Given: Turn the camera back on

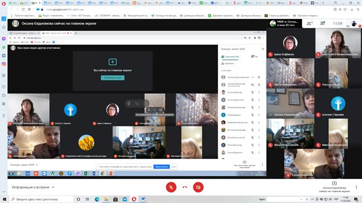Looking at the screenshot, I should tap(198, 187).
